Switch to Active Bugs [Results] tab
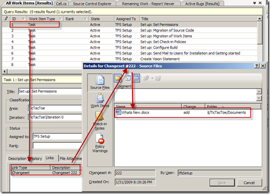 (x=202, y=4)
